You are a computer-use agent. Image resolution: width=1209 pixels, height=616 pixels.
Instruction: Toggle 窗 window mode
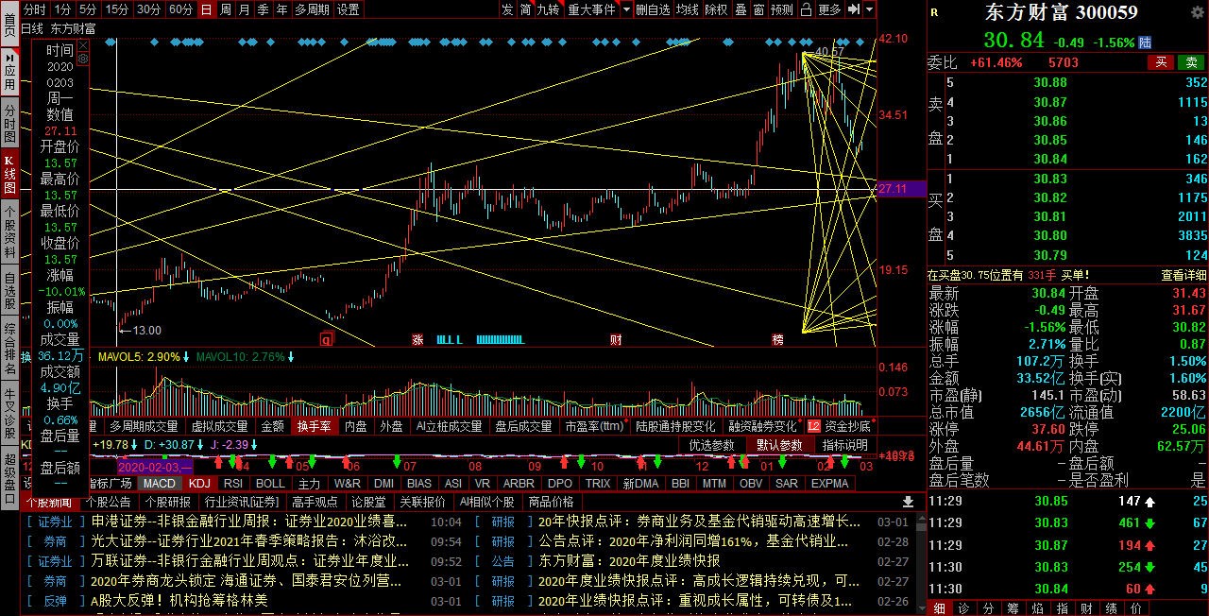[x=758, y=9]
